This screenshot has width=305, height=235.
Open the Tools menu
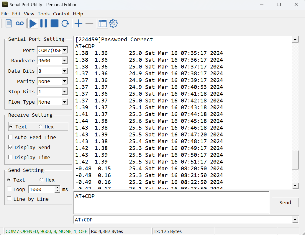(x=44, y=14)
